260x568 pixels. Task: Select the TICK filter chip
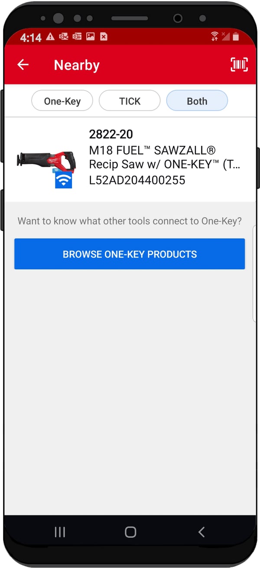point(130,101)
